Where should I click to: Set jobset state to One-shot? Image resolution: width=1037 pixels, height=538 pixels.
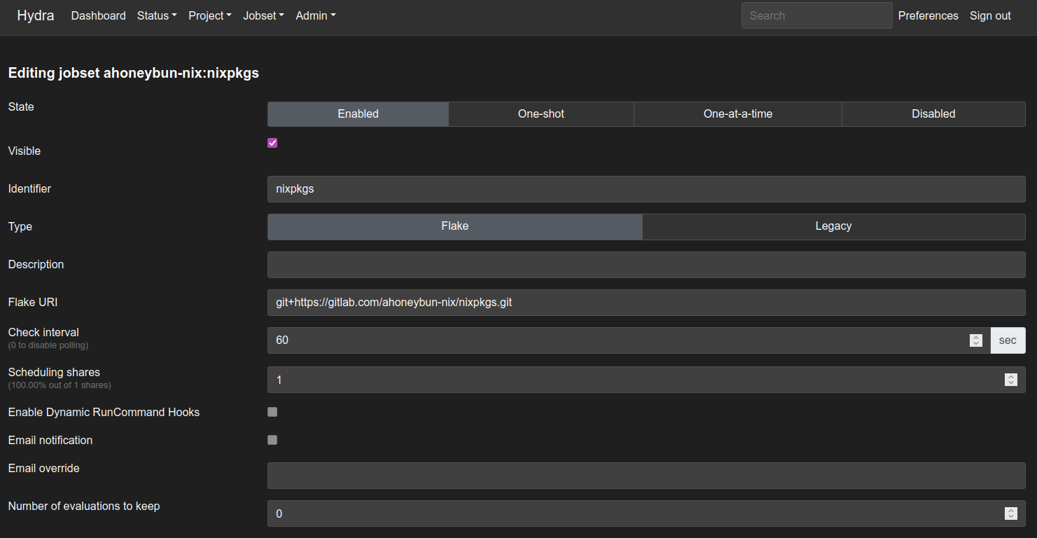click(541, 113)
